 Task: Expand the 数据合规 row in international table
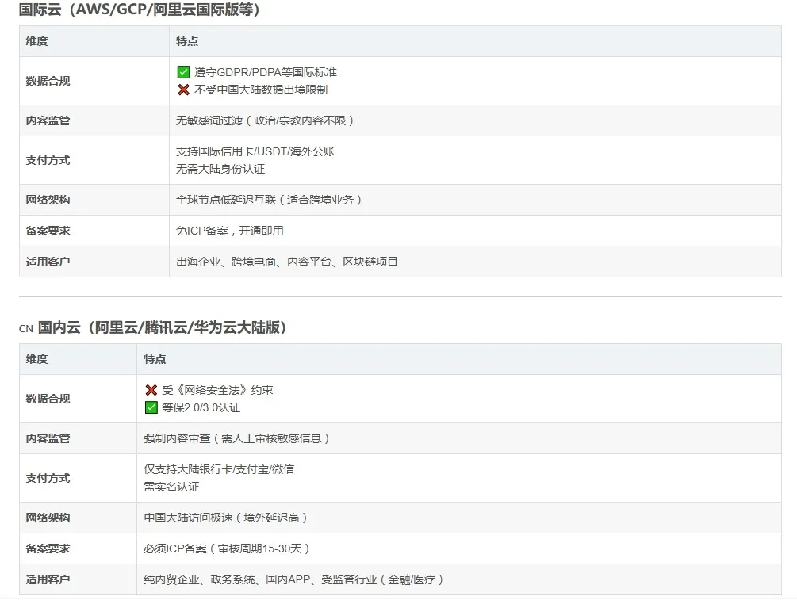tap(48, 80)
